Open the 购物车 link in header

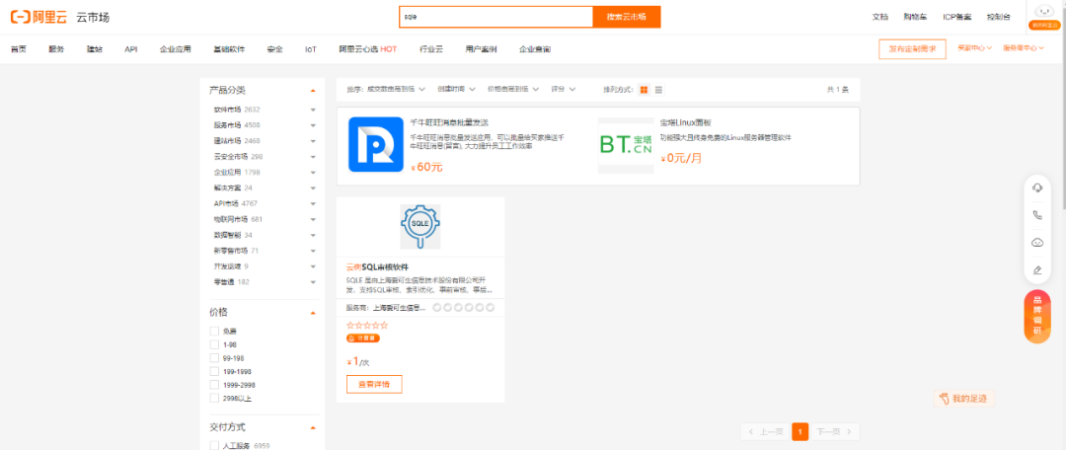pos(915,17)
